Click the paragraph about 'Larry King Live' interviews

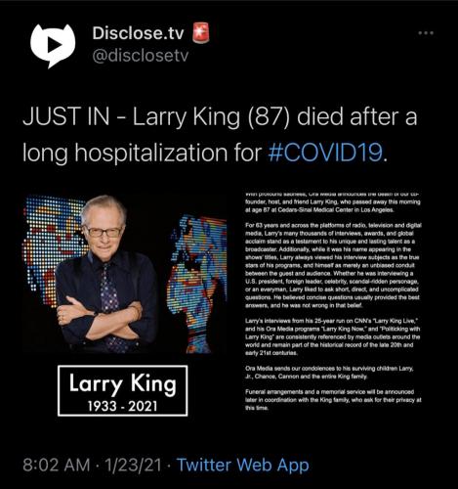point(333,336)
